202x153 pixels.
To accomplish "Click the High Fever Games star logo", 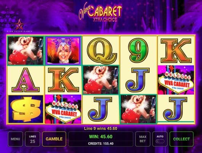I will [x=19, y=26].
